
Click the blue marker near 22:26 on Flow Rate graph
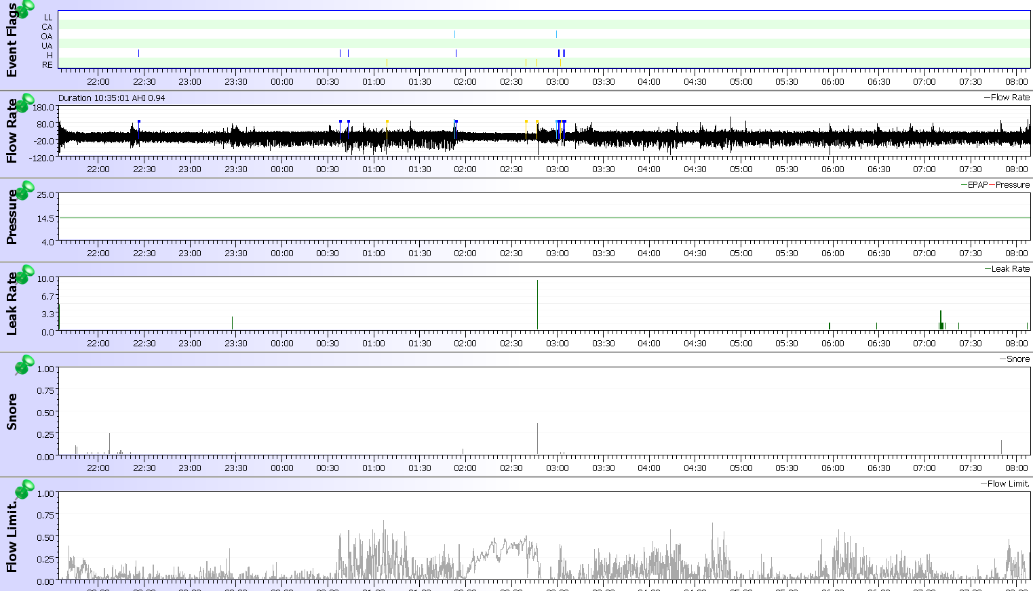[x=138, y=122]
